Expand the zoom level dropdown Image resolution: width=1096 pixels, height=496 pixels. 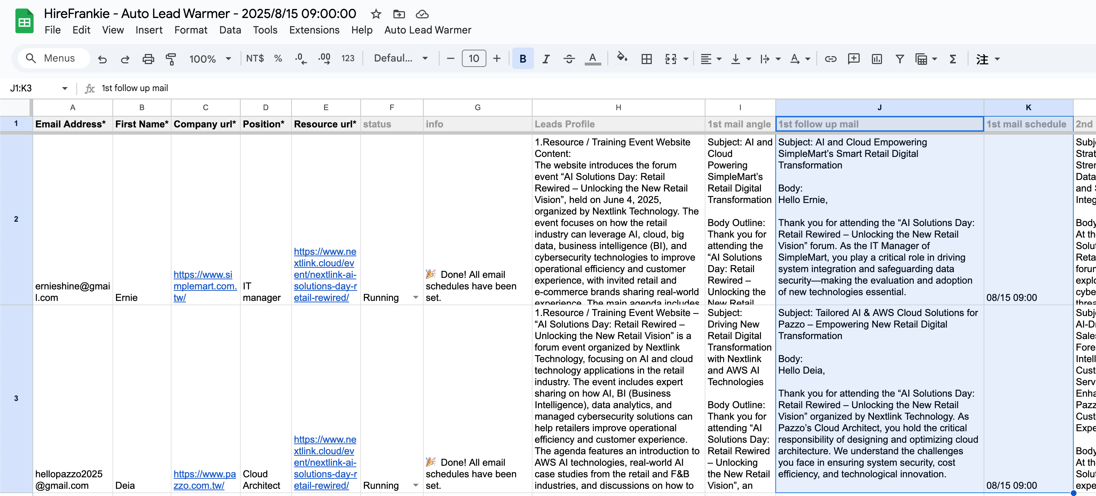coord(228,59)
